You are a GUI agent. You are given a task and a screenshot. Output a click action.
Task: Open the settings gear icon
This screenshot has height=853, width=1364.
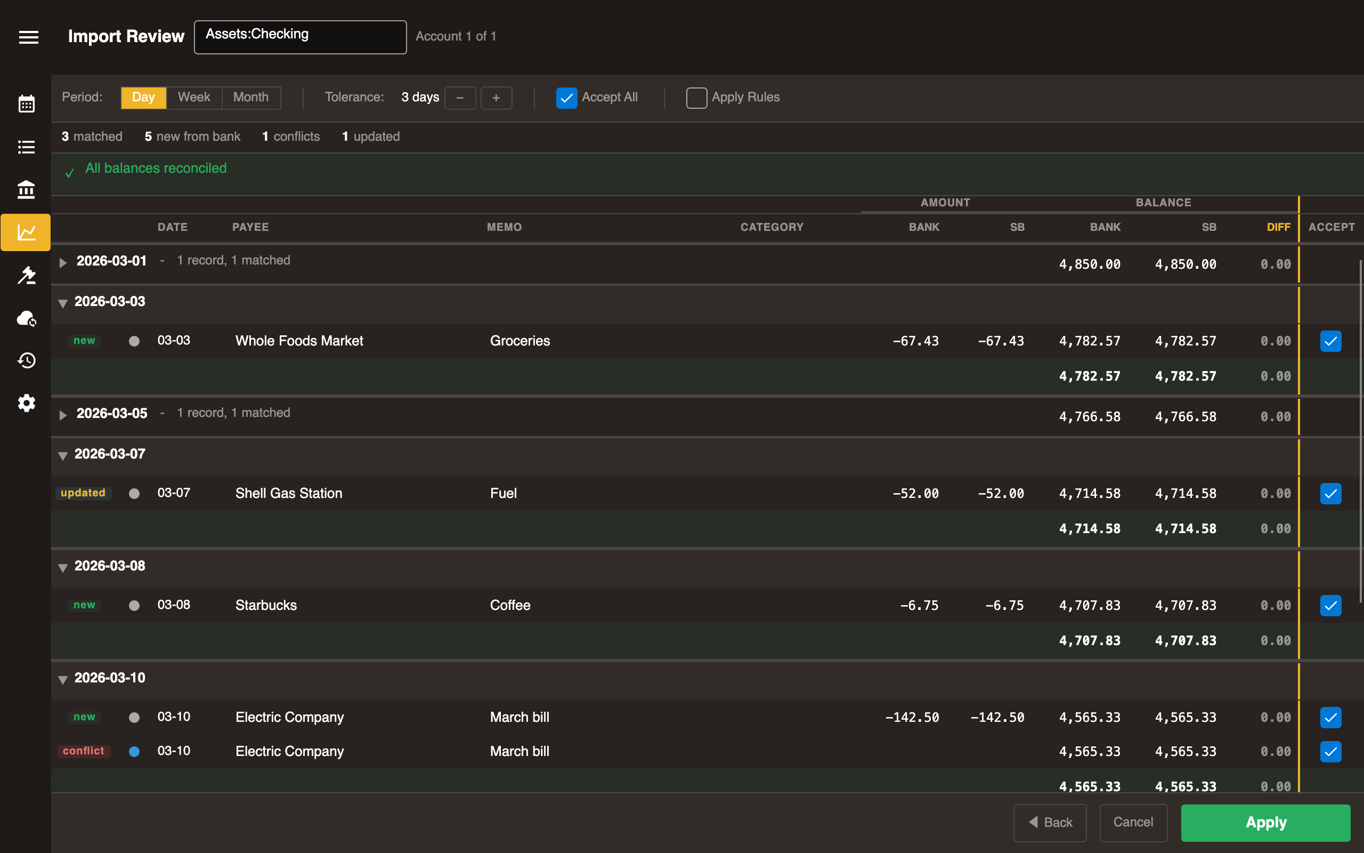pos(26,403)
